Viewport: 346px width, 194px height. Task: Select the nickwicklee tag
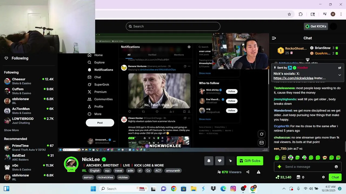105,177
